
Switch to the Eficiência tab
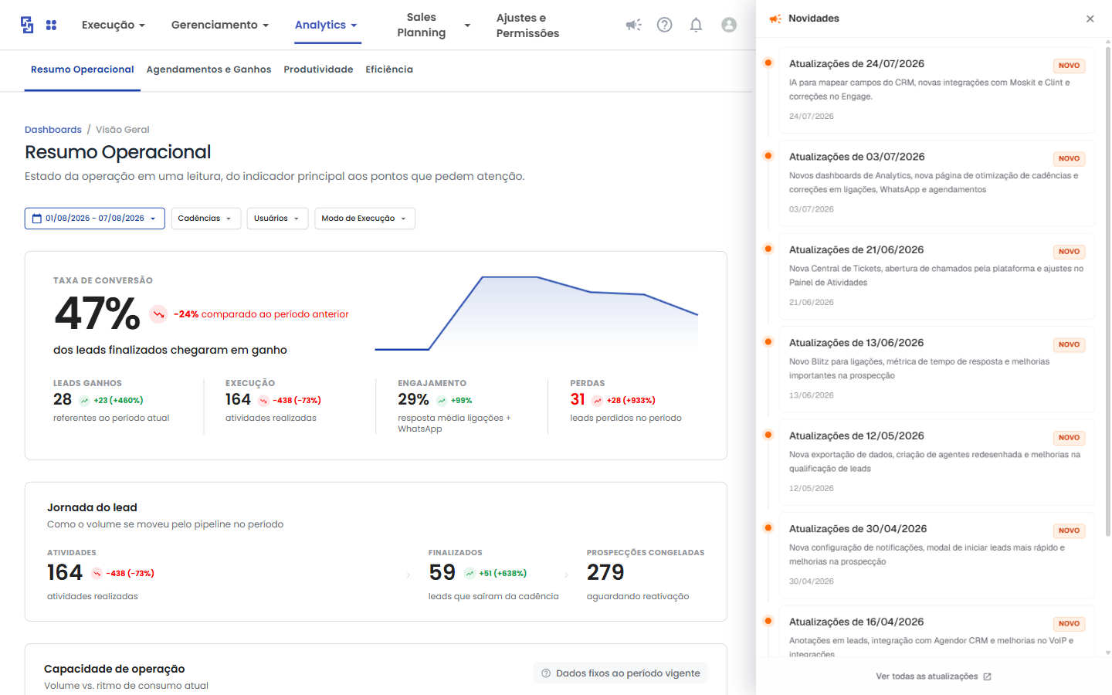(389, 69)
